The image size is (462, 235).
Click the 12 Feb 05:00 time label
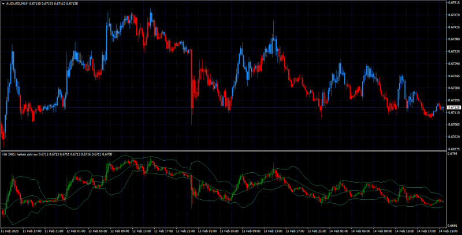[96, 230]
